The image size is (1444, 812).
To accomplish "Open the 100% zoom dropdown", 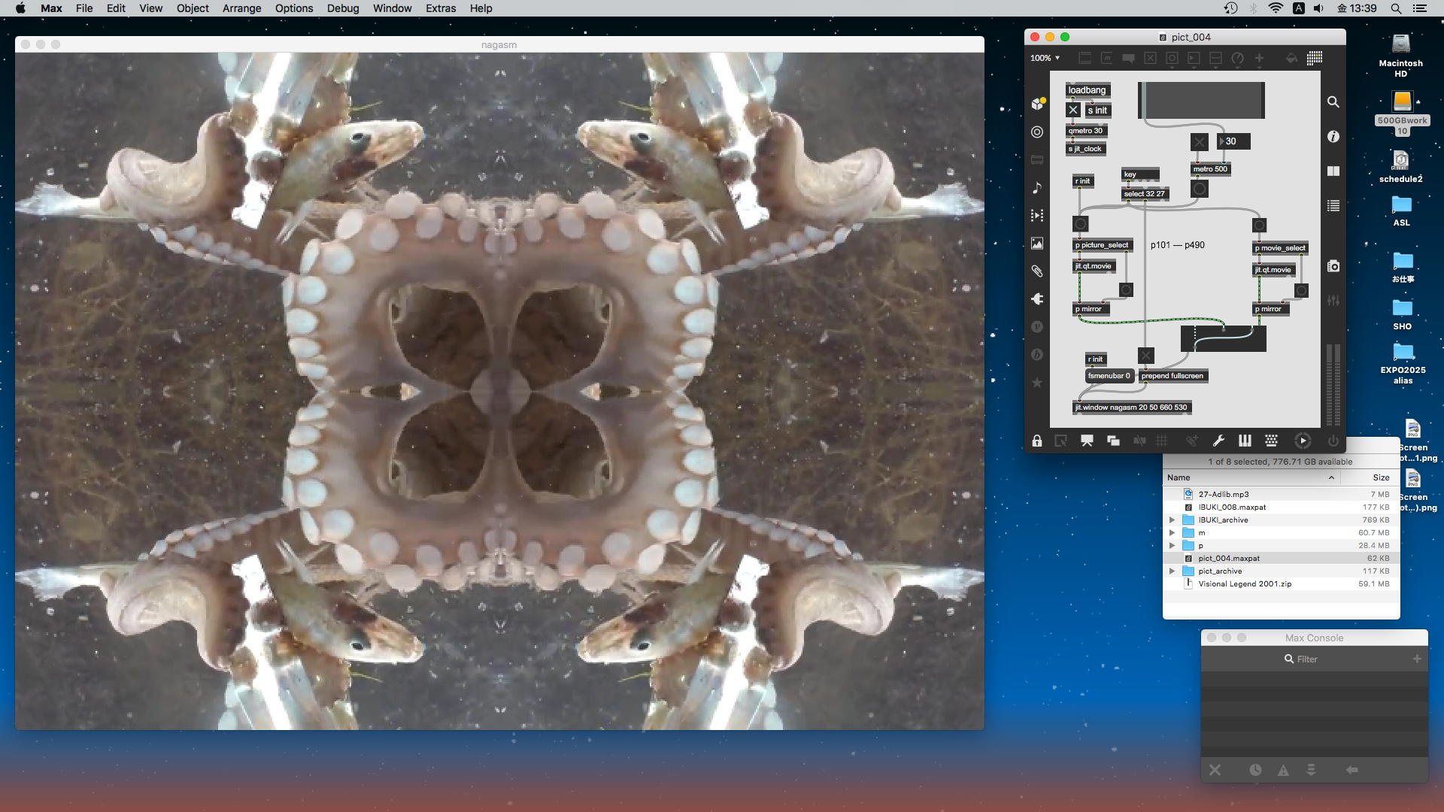I will (1045, 58).
